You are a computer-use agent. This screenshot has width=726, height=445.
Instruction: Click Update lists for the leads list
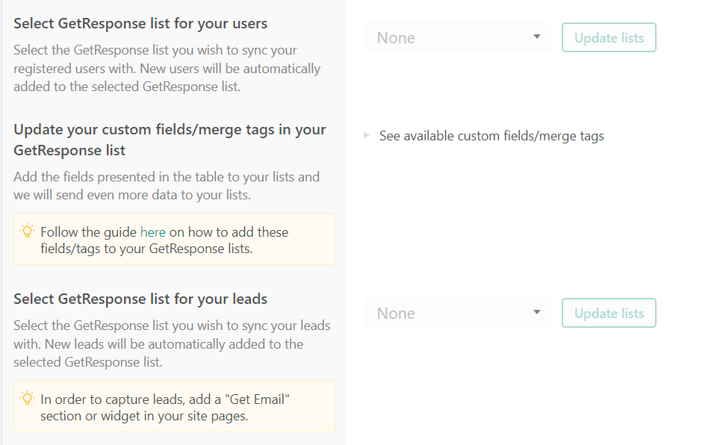609,313
